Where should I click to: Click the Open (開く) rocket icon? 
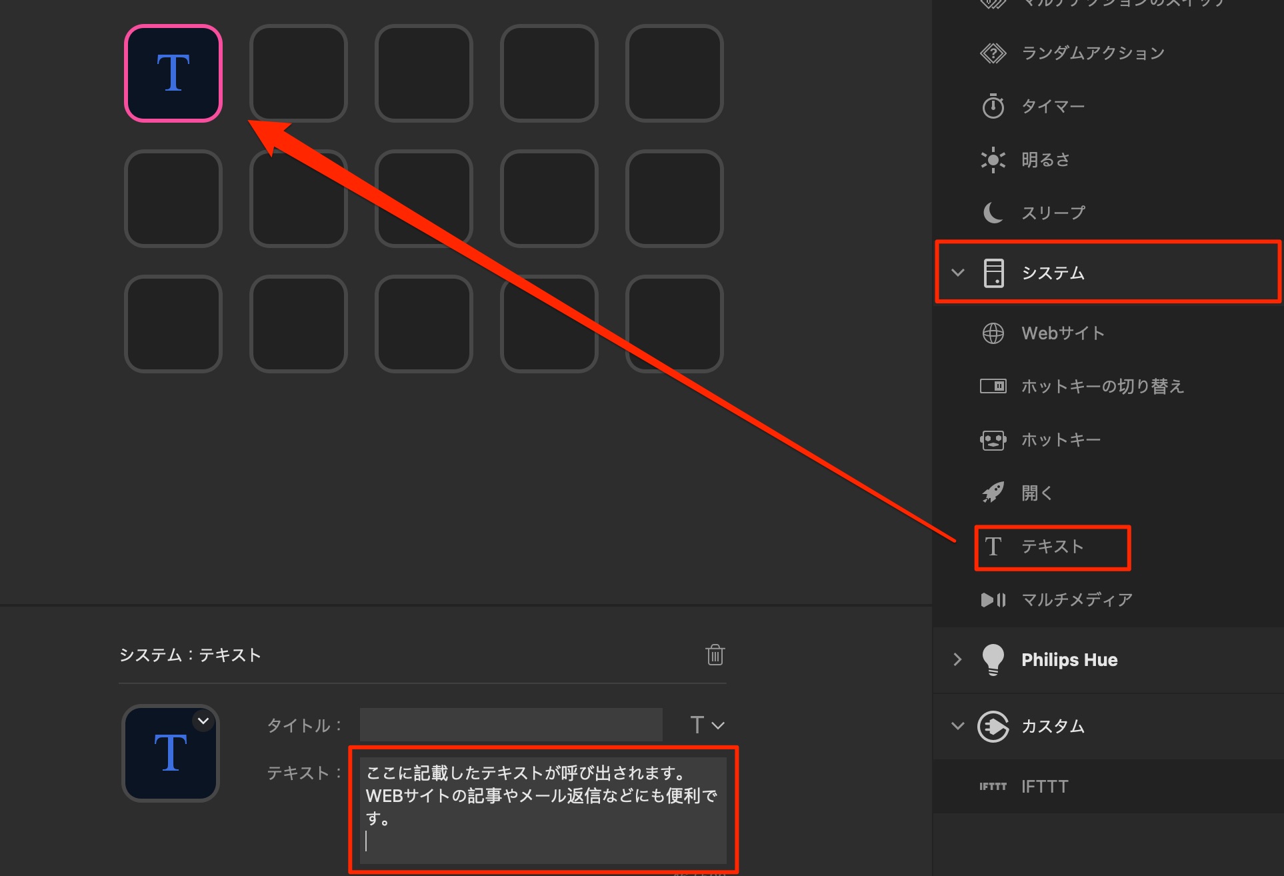point(993,493)
